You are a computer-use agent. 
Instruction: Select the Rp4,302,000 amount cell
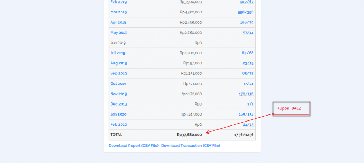191,12
